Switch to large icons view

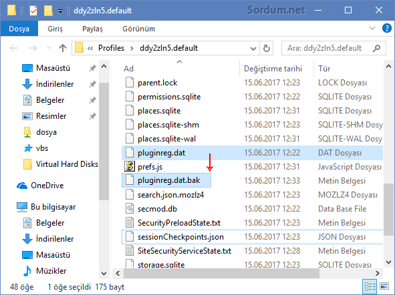(x=384, y=287)
